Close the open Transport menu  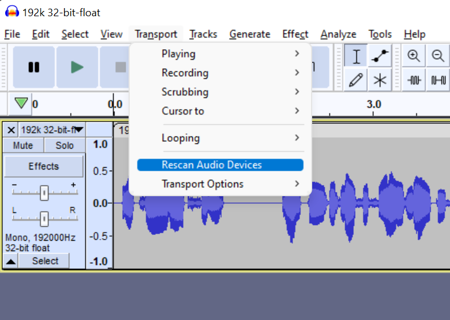click(156, 34)
